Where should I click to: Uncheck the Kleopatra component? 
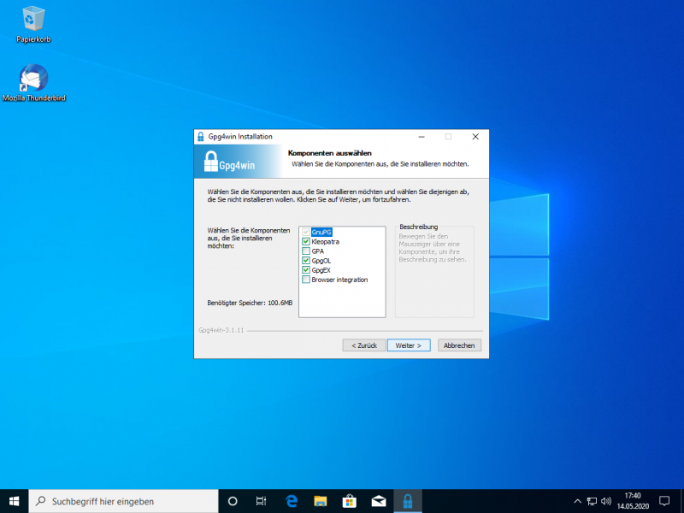[x=306, y=242]
